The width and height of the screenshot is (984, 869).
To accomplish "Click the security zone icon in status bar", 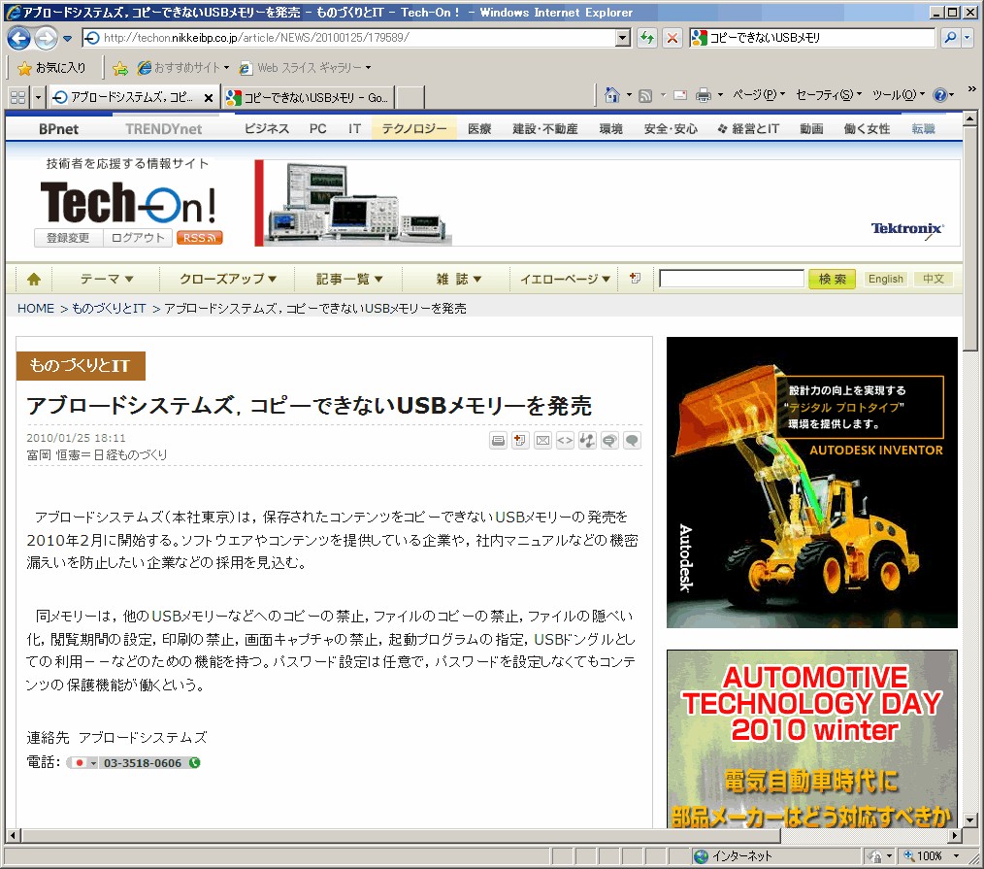I will pyautogui.click(x=873, y=855).
